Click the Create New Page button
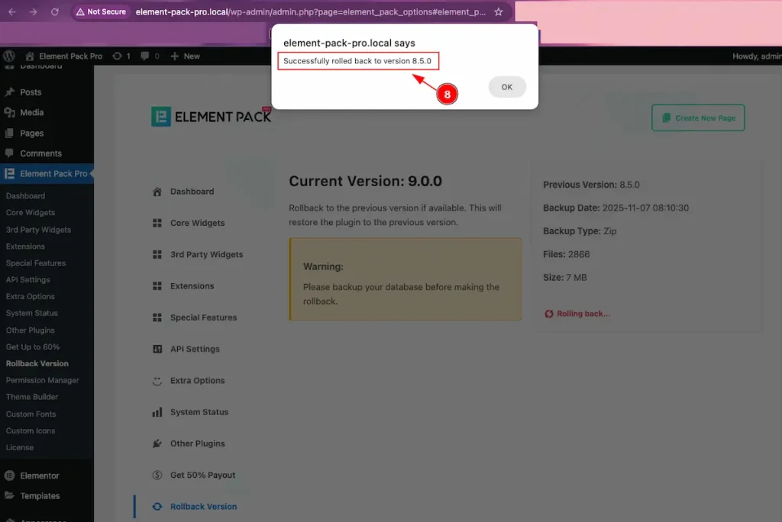The image size is (782, 522). [x=698, y=118]
